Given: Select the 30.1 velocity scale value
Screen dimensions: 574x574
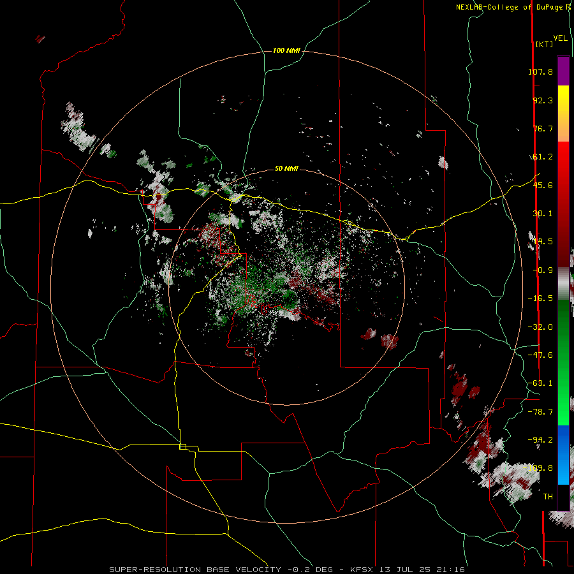Looking at the screenshot, I should tap(543, 214).
